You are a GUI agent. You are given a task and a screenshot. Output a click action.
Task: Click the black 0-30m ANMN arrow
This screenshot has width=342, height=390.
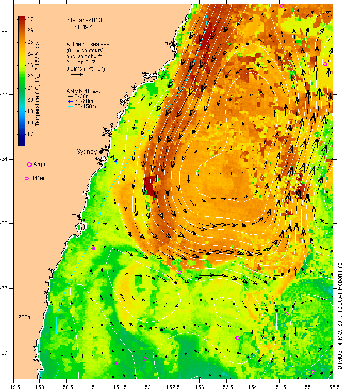click(71, 96)
